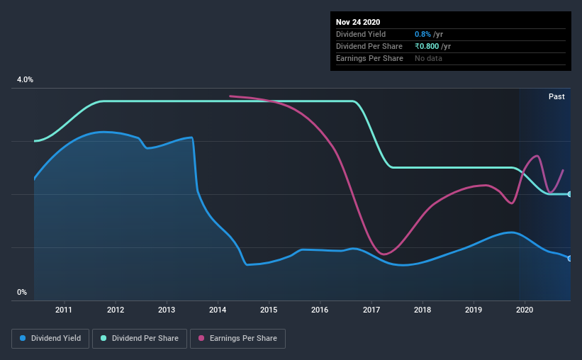Click the 0.8% dividend yield value
The image size is (582, 360).
click(x=422, y=34)
